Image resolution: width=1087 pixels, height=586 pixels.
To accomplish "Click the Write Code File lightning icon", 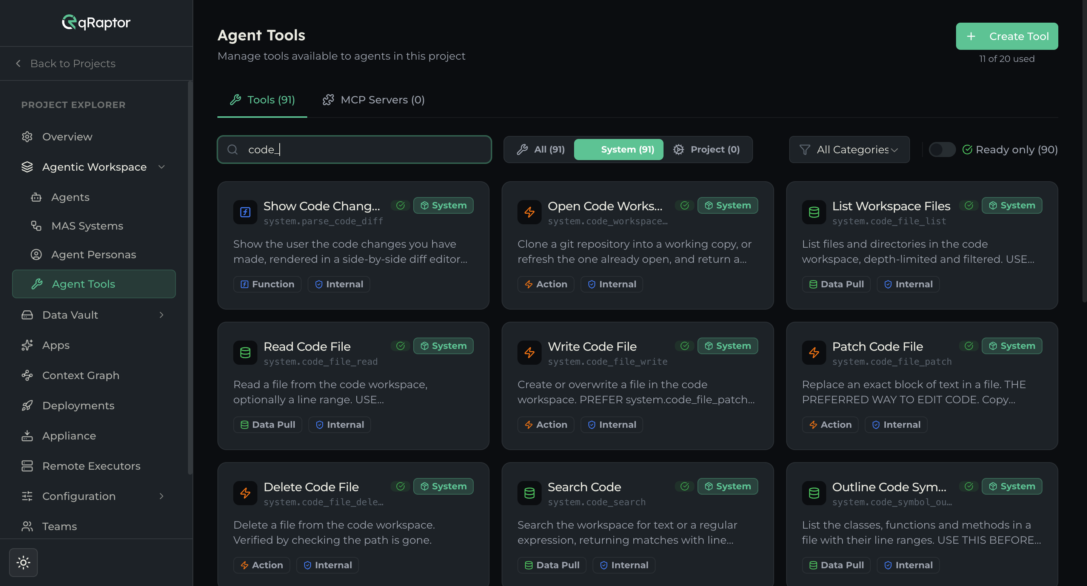I will (530, 353).
